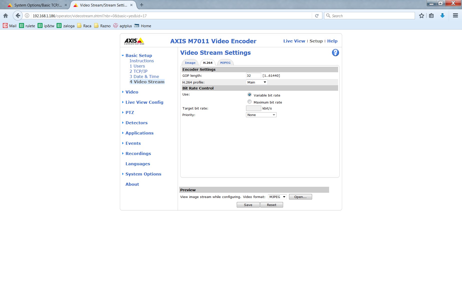This screenshot has height=300, width=462.
Task: Collapse the Basic Setup menu section
Action: [x=139, y=55]
